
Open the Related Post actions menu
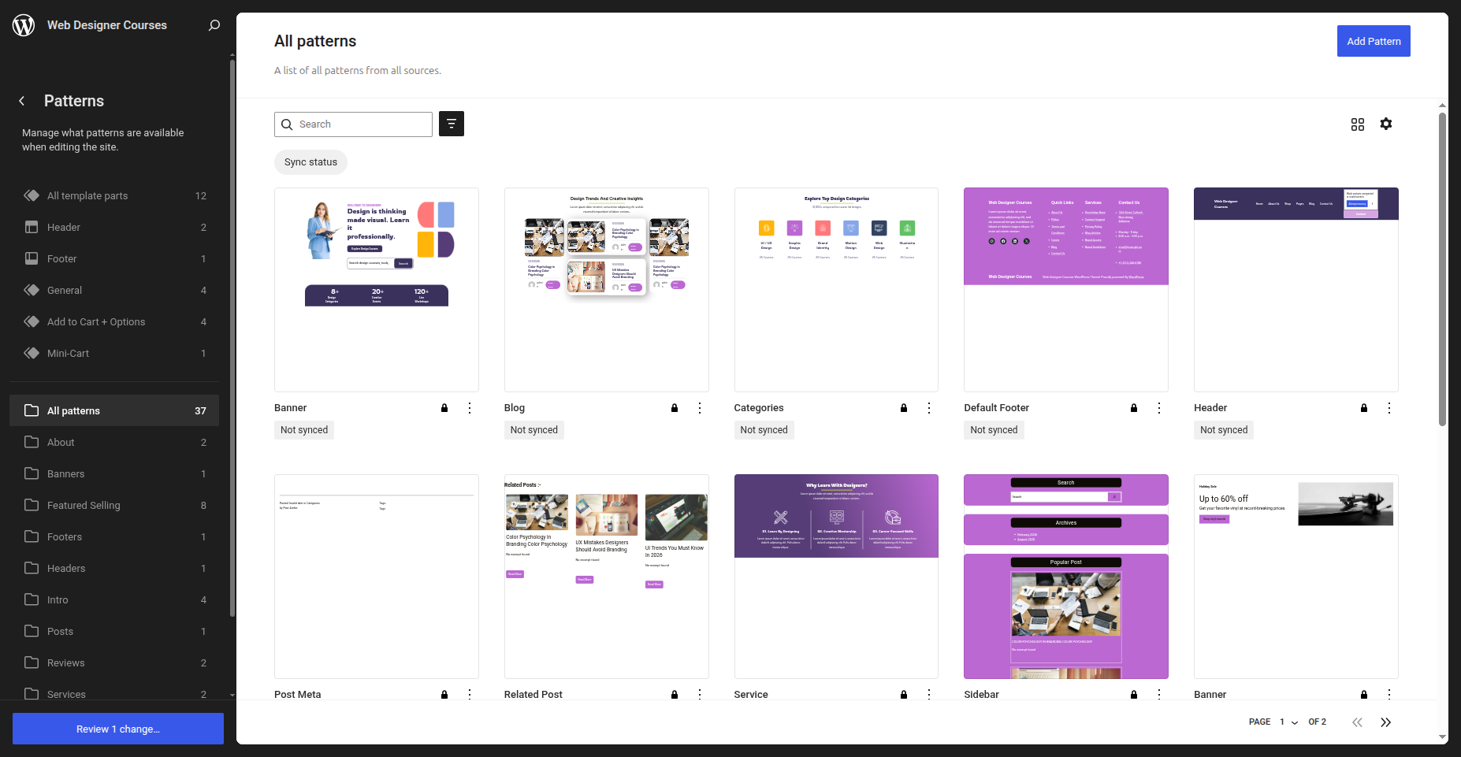click(x=700, y=694)
